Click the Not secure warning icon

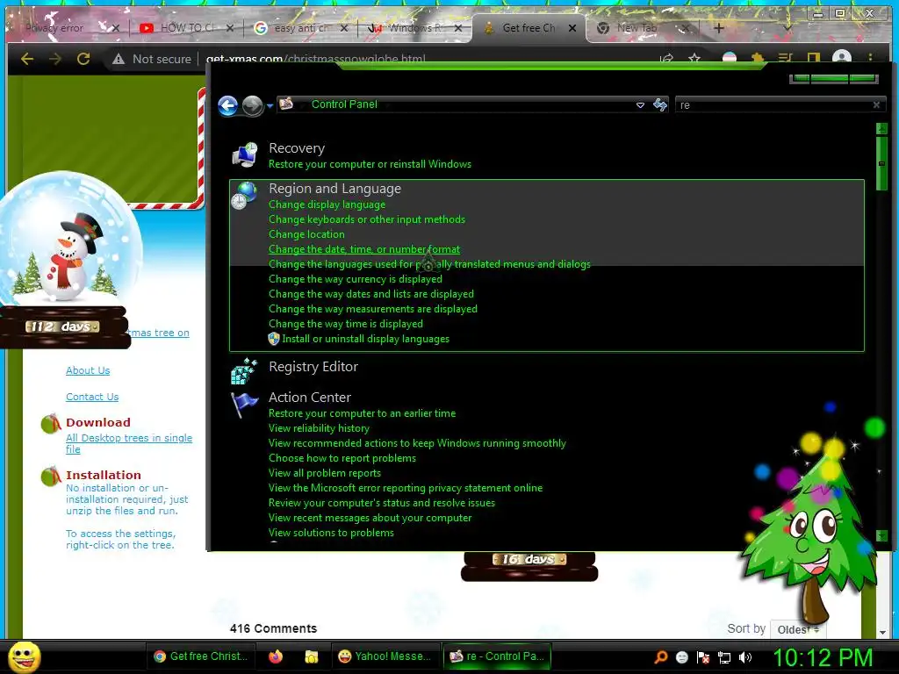tap(119, 59)
